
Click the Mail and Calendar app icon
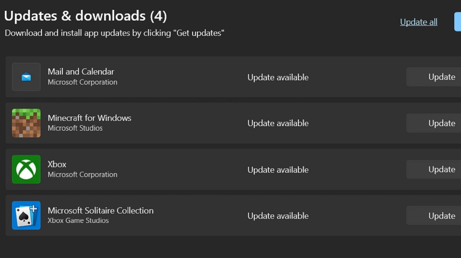pyautogui.click(x=26, y=77)
